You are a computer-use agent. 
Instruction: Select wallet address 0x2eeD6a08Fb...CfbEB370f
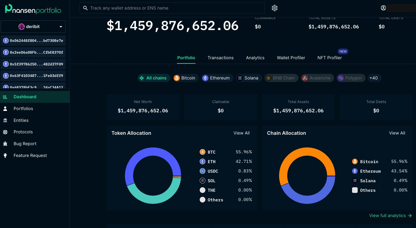click(33, 53)
